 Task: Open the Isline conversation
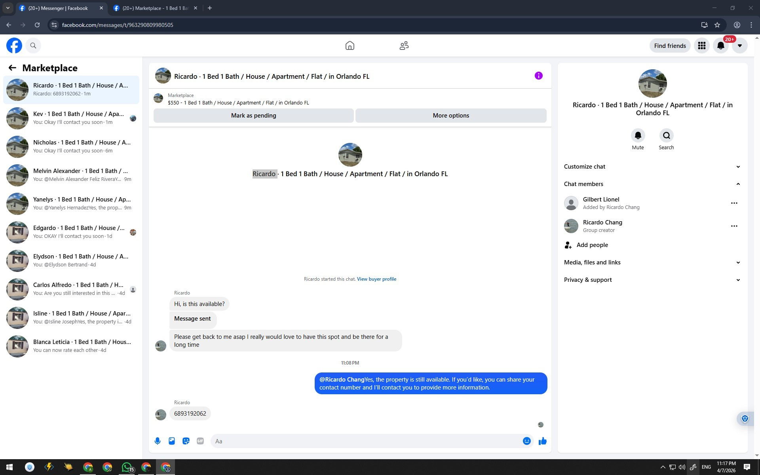(x=71, y=317)
